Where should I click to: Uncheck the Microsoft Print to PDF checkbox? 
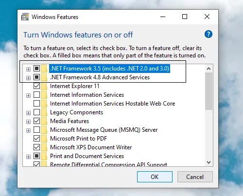tap(36, 138)
